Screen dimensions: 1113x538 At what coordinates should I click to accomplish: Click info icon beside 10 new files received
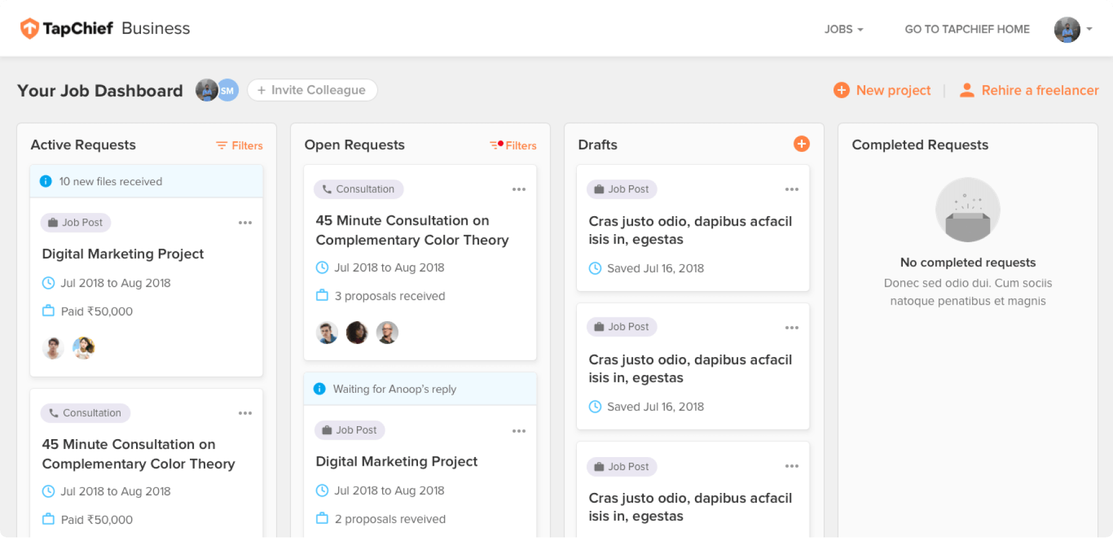tap(46, 182)
